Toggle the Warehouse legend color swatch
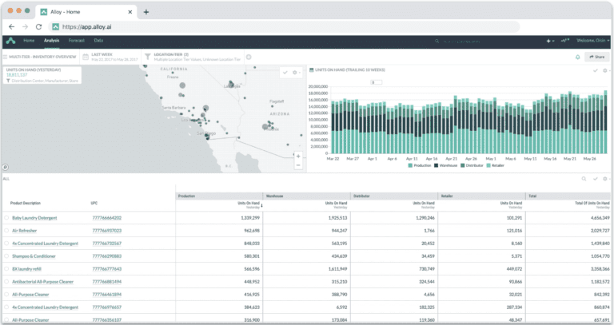The width and height of the screenshot is (614, 325). [x=437, y=165]
